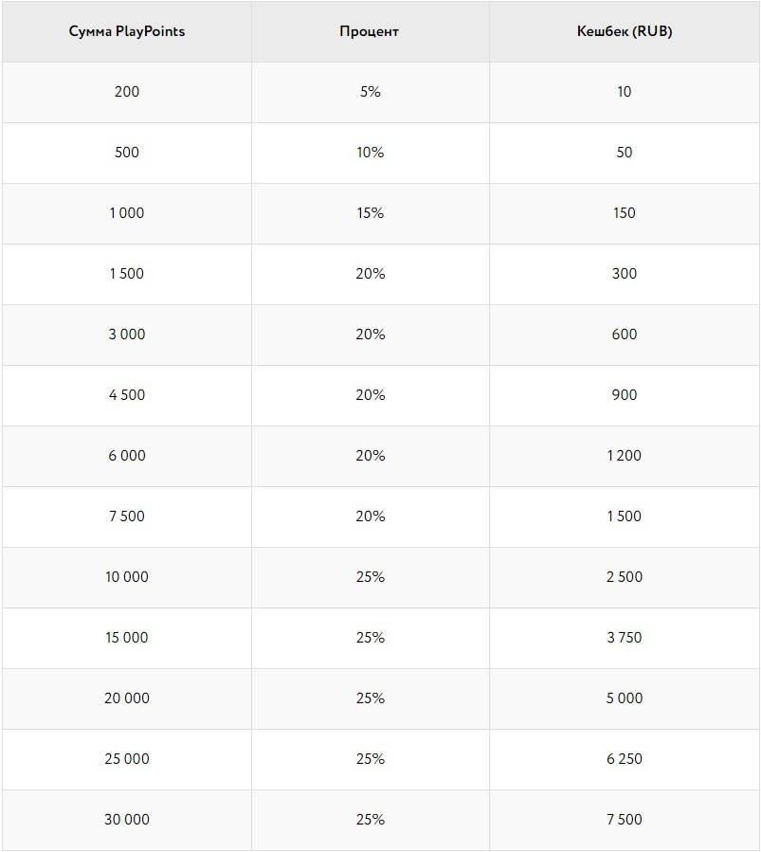Select the cashback value 1 500
The width and height of the screenshot is (761, 852).
tap(624, 517)
